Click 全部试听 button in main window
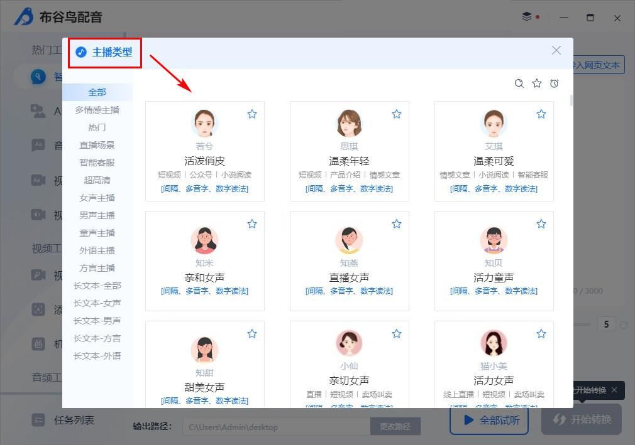 [x=489, y=421]
